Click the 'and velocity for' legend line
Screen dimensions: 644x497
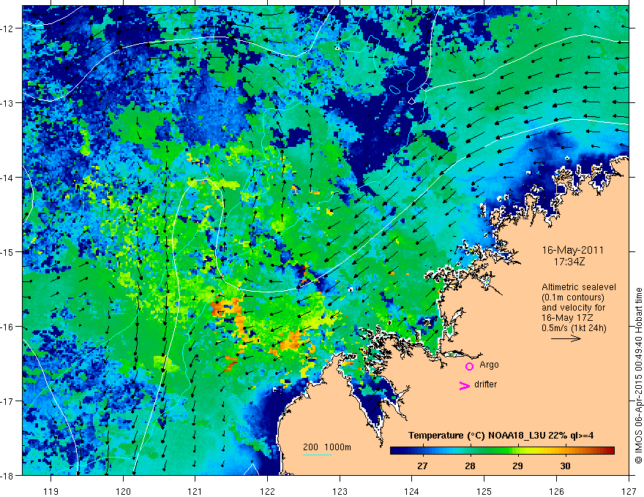[573, 308]
